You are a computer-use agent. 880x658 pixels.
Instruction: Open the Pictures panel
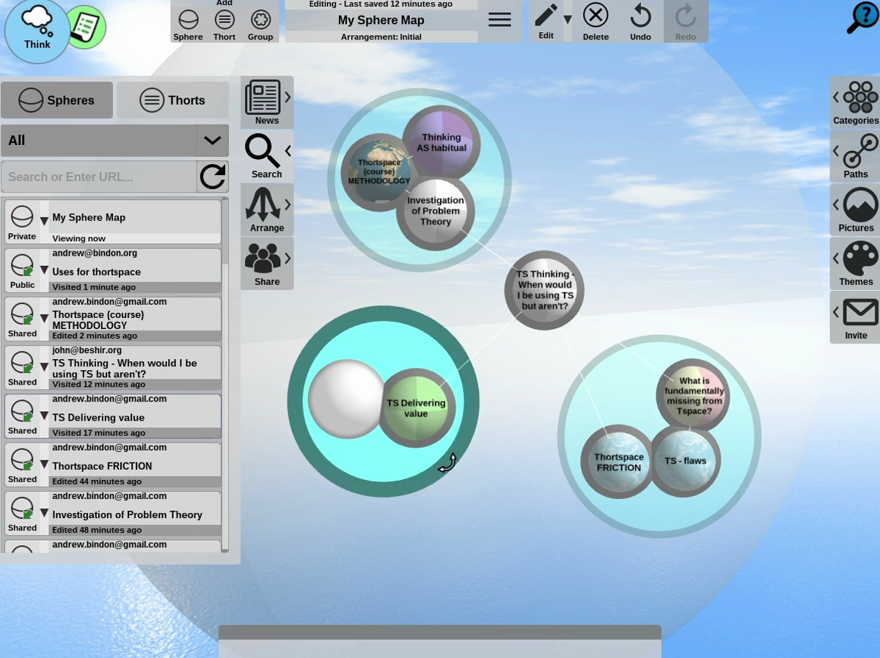point(855,210)
